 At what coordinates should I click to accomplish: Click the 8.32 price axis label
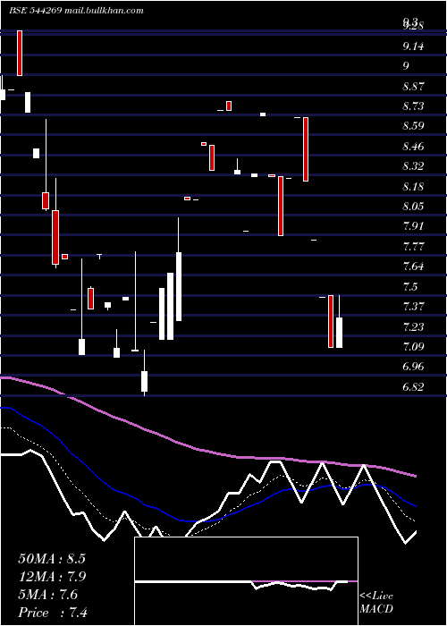413,166
